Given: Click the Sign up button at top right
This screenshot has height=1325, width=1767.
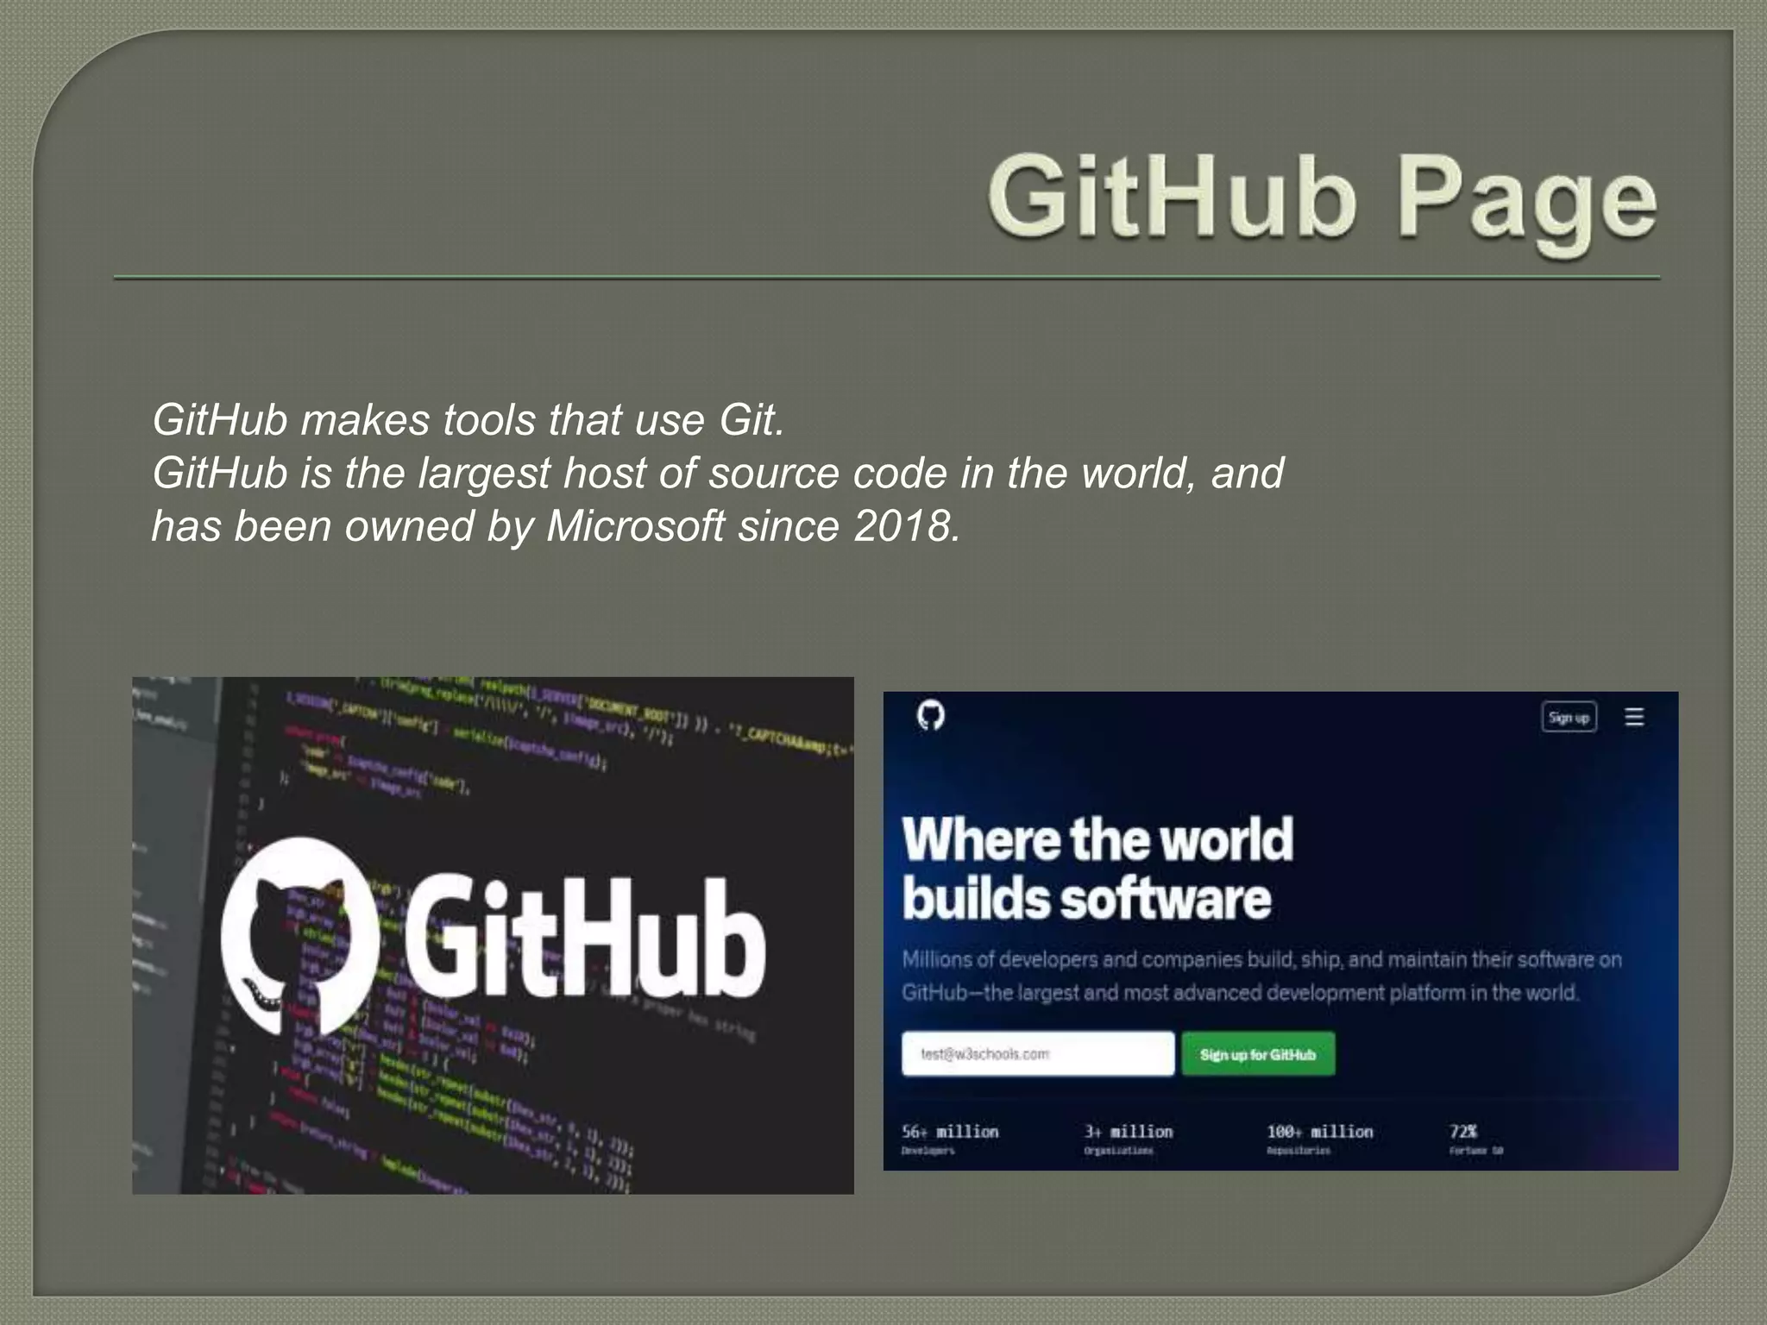Looking at the screenshot, I should pos(1569,717).
